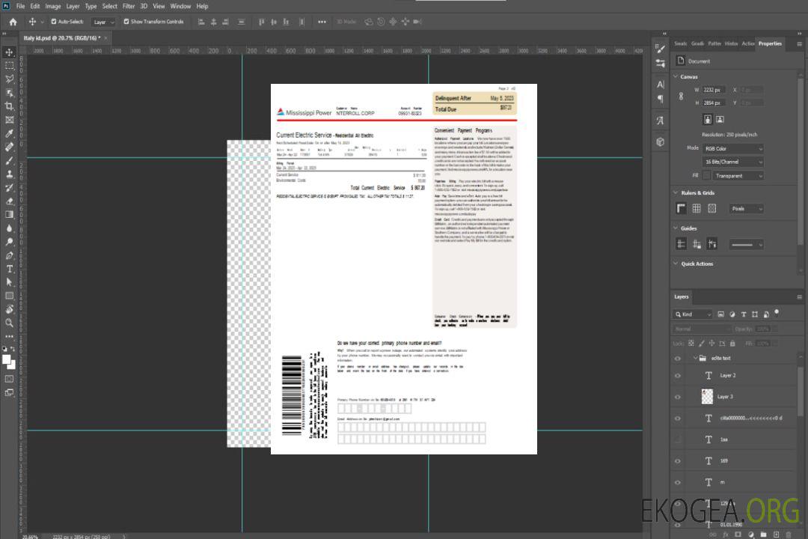The width and height of the screenshot is (808, 539).
Task: Click the Home icon in options bar
Action: point(13,22)
